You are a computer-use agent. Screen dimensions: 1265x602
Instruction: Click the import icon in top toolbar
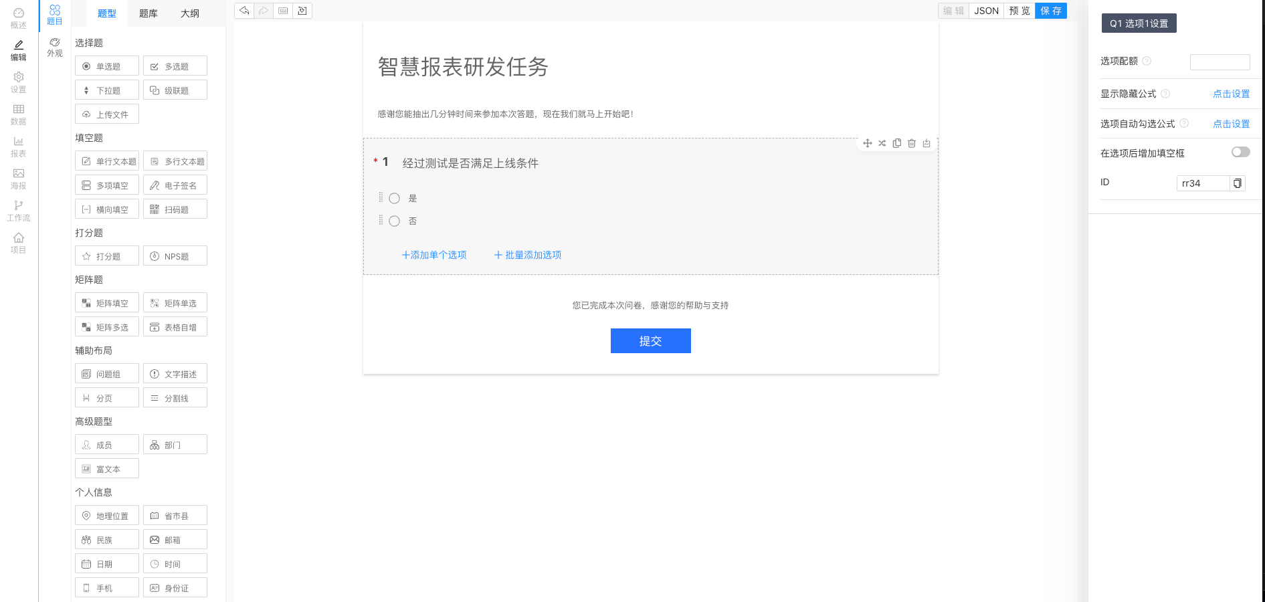[x=302, y=11]
